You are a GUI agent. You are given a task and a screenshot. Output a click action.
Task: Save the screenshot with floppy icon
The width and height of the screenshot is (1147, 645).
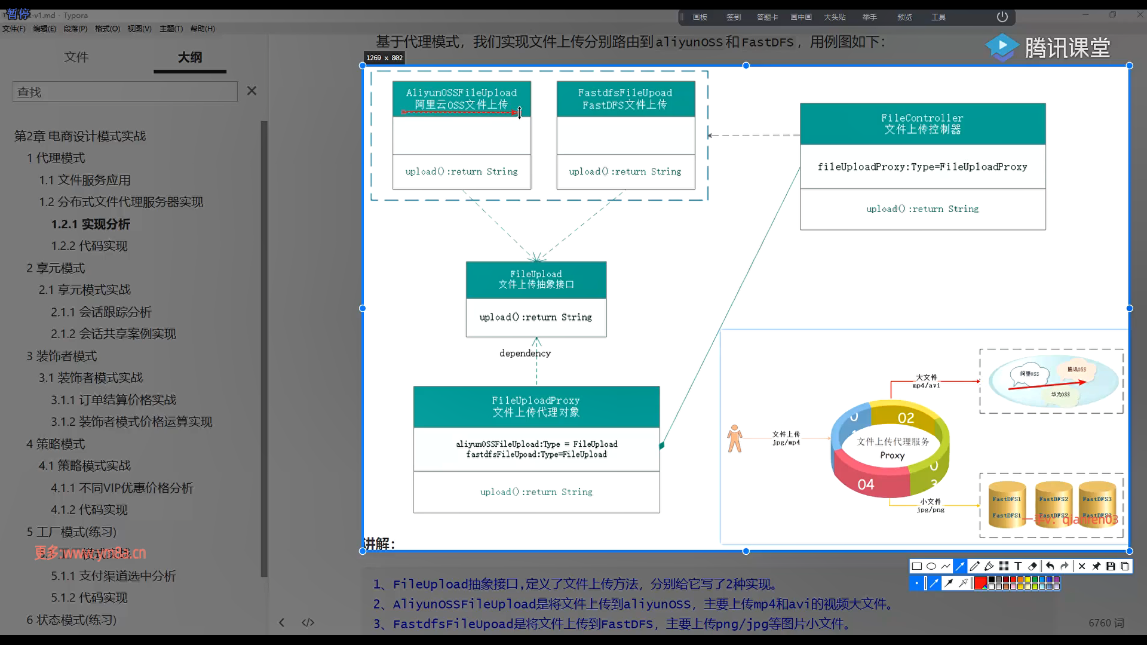click(x=1111, y=566)
